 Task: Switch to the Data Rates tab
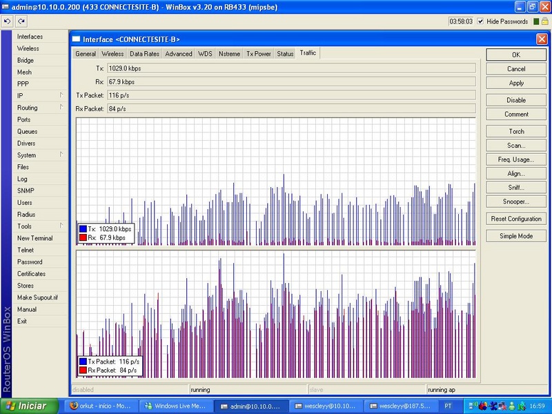pyautogui.click(x=144, y=54)
